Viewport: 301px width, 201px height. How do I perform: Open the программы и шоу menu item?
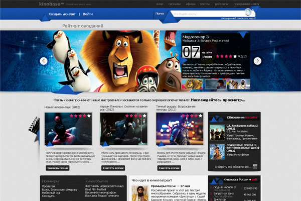point(246,4)
